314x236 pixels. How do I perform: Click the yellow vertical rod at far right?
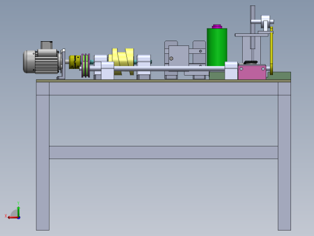pos(272,51)
